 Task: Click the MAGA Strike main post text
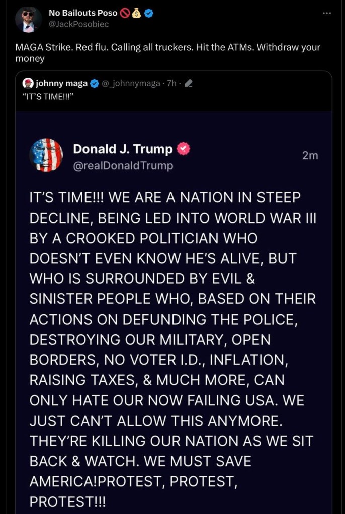coord(168,53)
